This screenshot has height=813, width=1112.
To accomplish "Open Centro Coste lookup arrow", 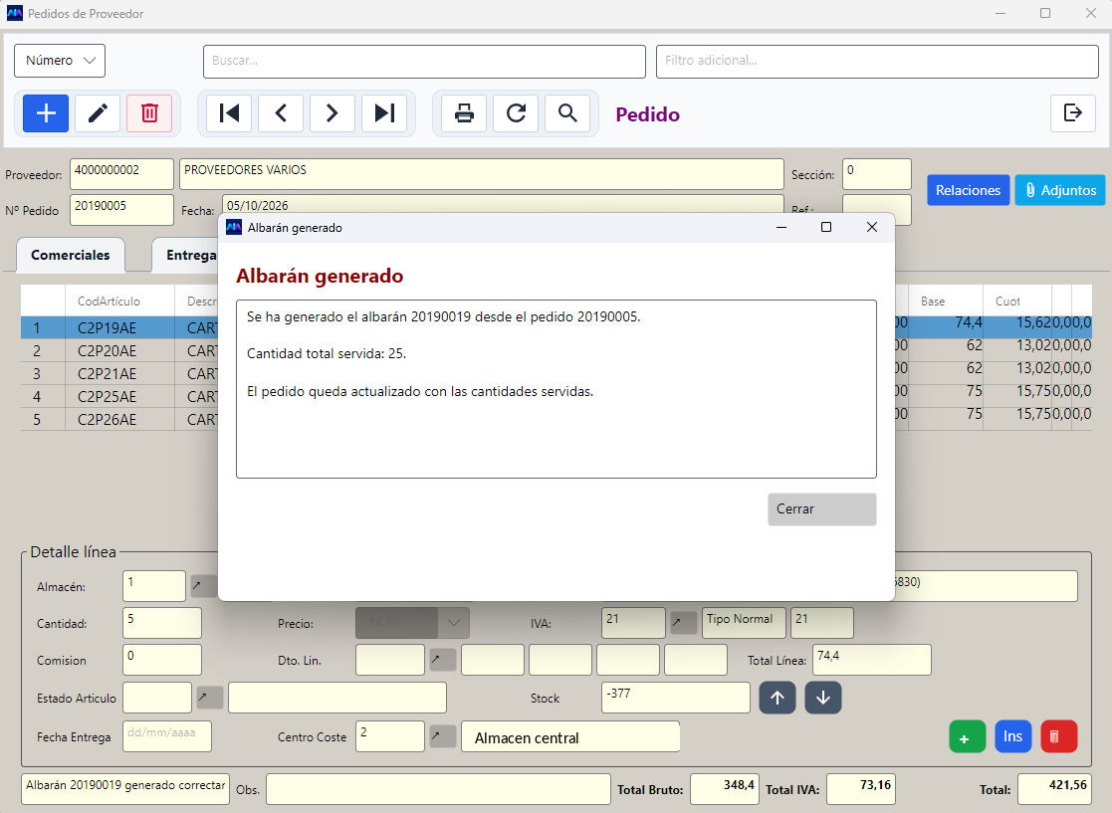I will pos(443,735).
